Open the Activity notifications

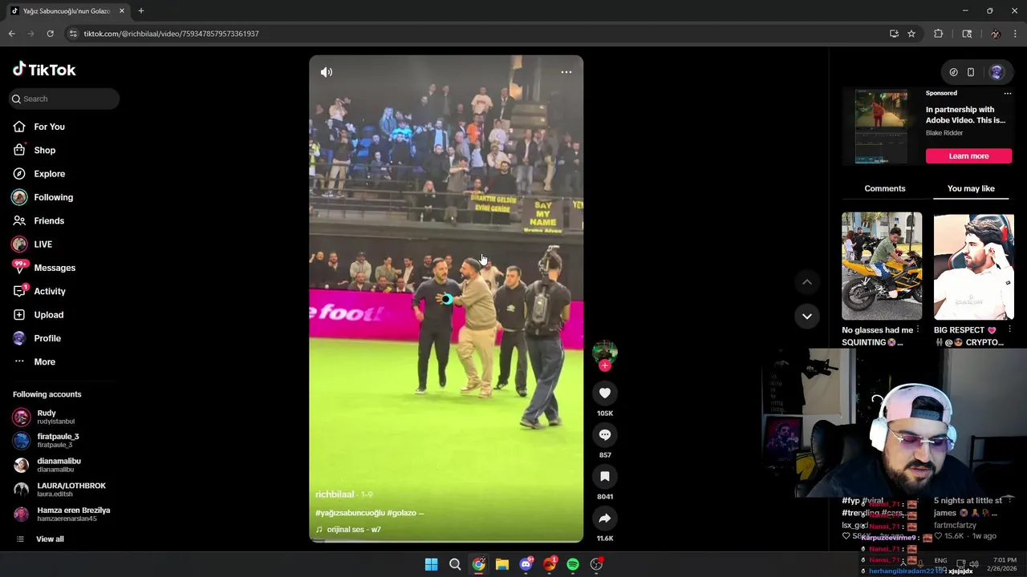coord(50,291)
